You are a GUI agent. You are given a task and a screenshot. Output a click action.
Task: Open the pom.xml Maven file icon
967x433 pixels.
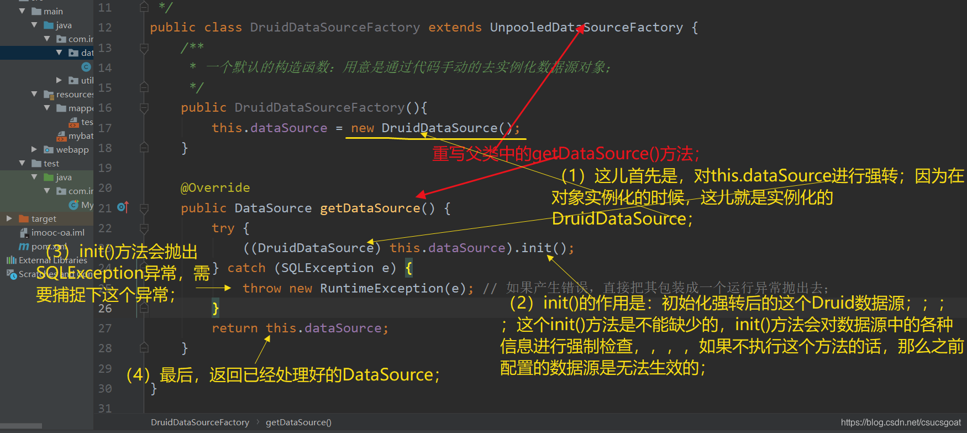[x=24, y=247]
